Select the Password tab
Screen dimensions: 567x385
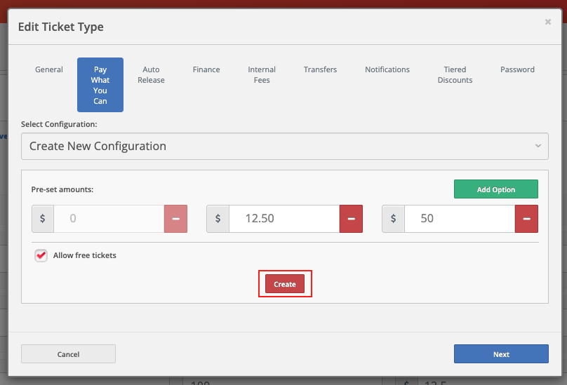tap(517, 70)
